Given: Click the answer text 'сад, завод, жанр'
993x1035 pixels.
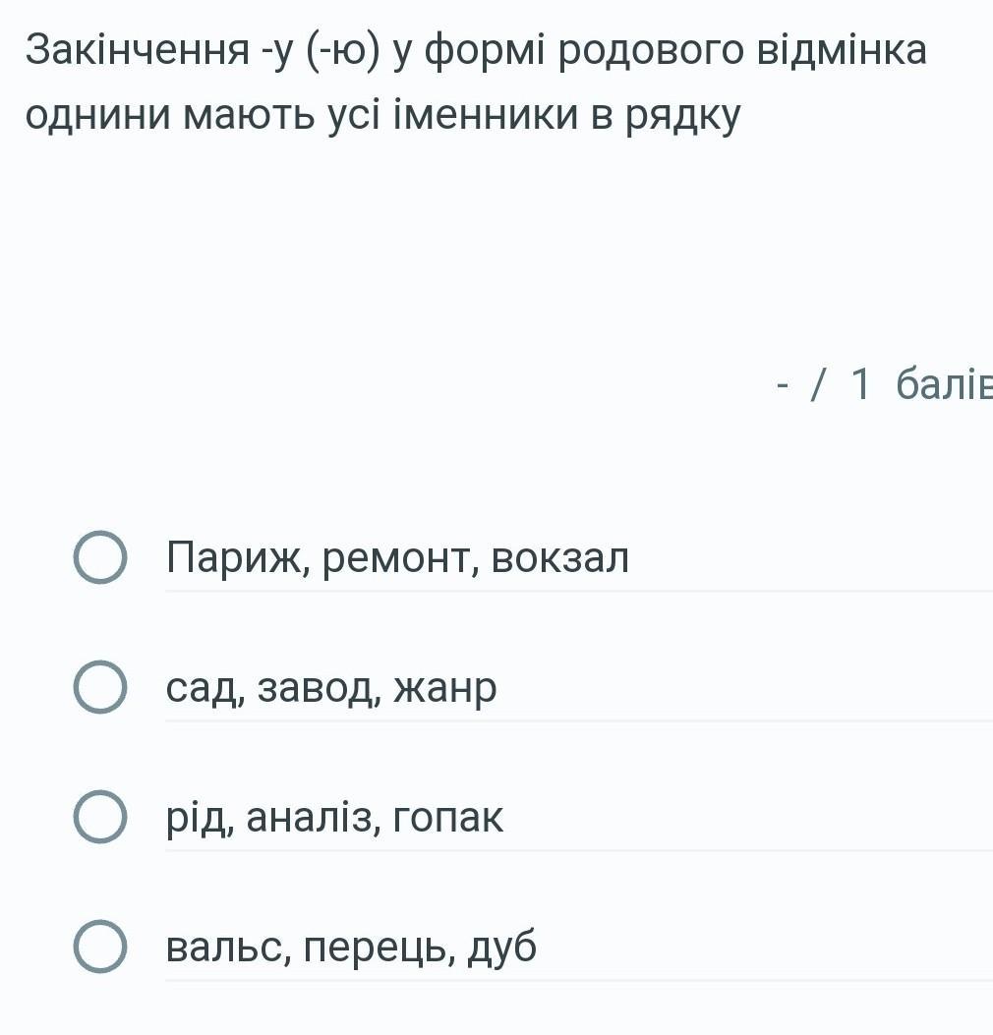Looking at the screenshot, I should coord(330,689).
